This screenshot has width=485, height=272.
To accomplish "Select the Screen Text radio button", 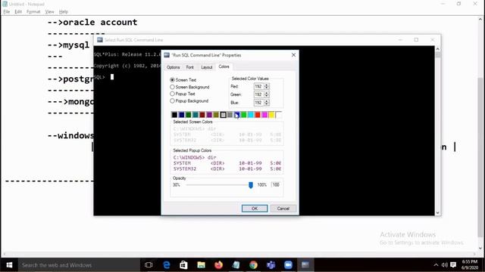I will coord(172,80).
